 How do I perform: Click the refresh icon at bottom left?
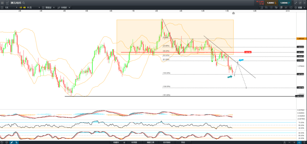click(2, 142)
